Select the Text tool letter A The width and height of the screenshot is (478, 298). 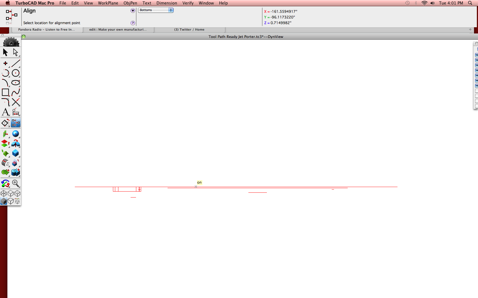tap(5, 112)
